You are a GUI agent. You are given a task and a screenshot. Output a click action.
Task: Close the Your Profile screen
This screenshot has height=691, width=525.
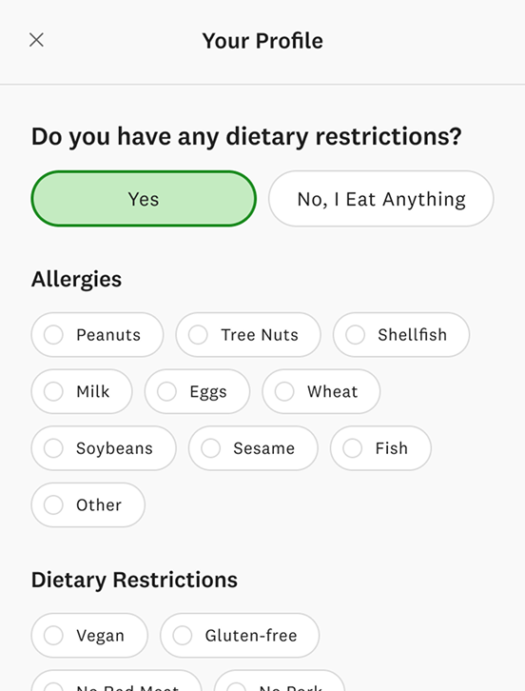pos(36,40)
